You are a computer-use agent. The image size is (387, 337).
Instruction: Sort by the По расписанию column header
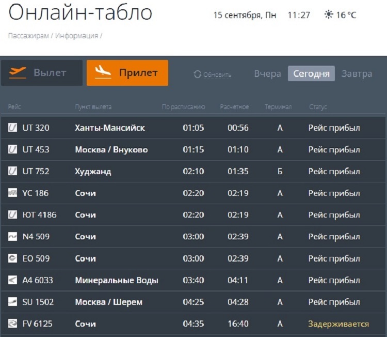click(x=183, y=107)
